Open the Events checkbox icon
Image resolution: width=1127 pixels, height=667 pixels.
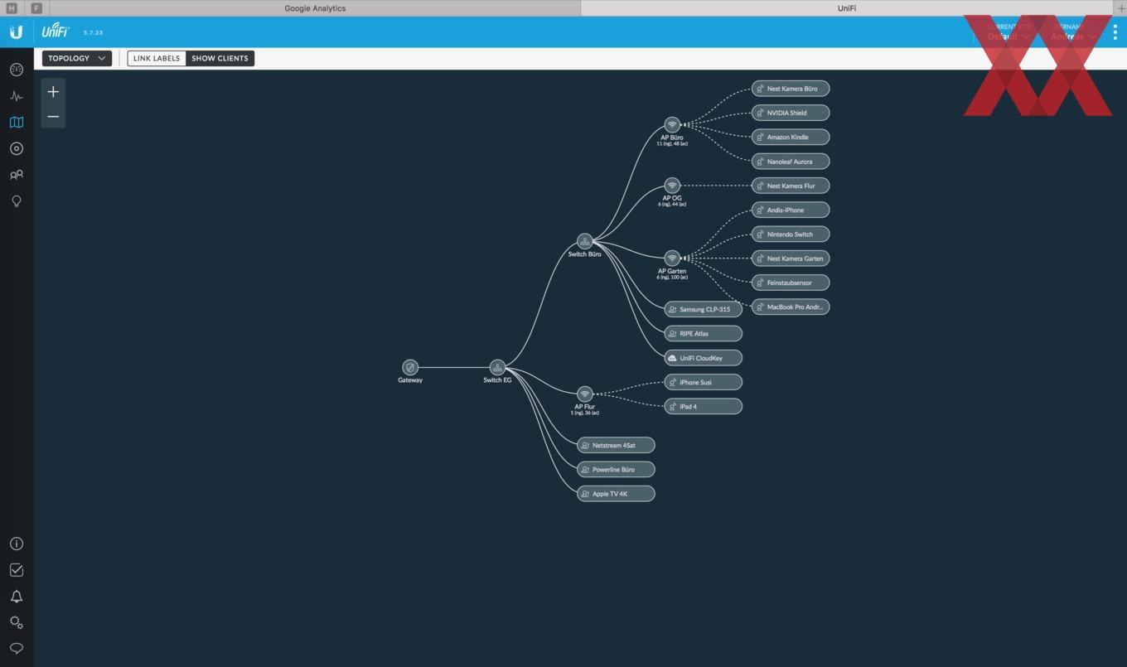16,570
